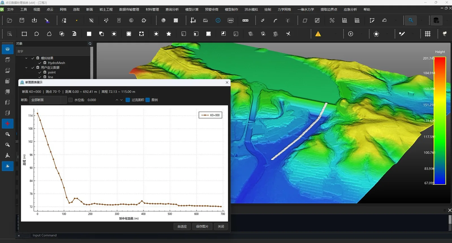452x243 pixels.
Task: Click the edit pencil-square toolbar icon
Action: coord(317,20)
